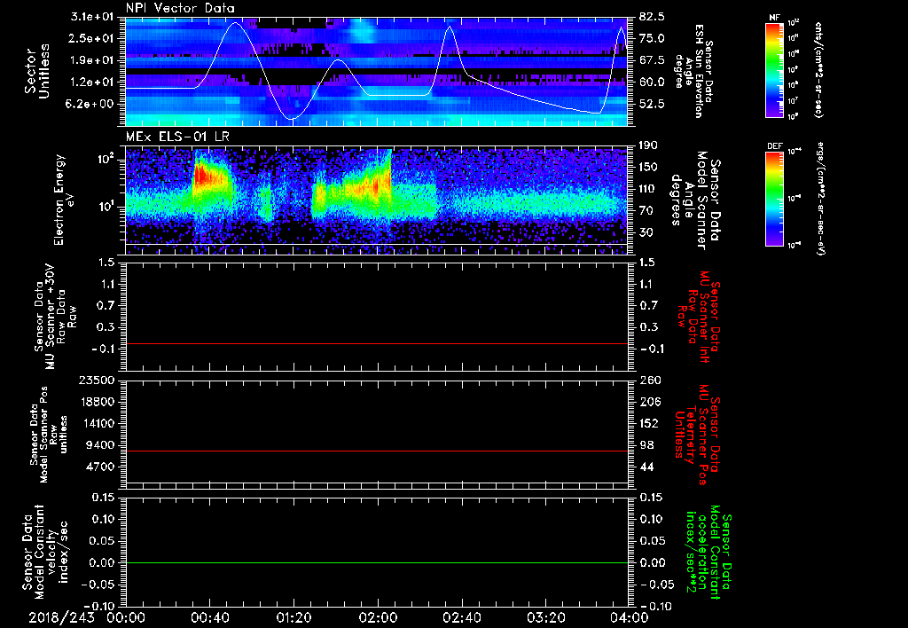
Task: Click the 04:00 time axis label
Action: [x=630, y=617]
